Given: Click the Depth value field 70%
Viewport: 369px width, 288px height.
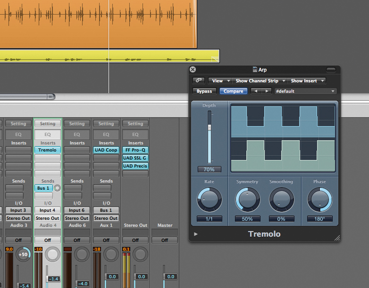Looking at the screenshot, I should (209, 169).
